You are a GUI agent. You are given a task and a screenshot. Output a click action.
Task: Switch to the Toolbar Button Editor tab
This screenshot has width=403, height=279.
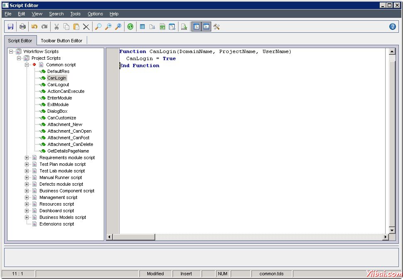pyautogui.click(x=61, y=41)
